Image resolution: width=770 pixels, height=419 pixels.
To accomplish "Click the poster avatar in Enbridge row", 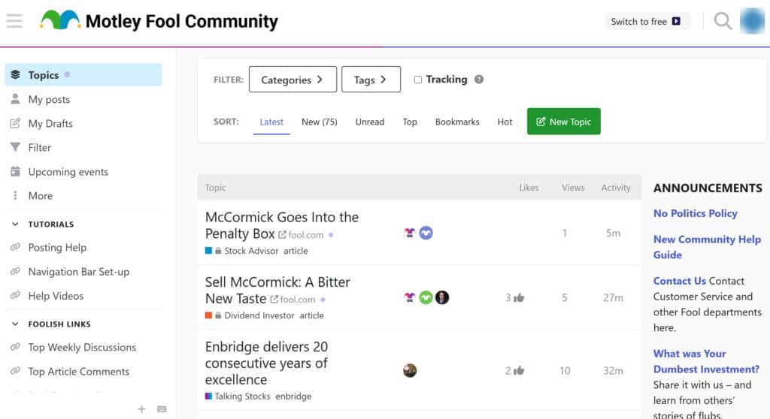I will tap(410, 370).
